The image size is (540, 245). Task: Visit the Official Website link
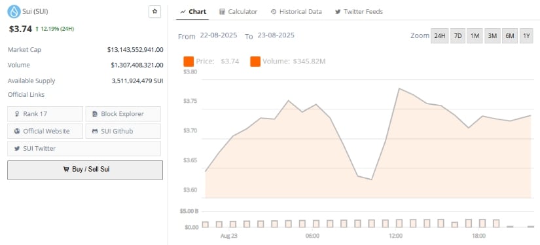(x=45, y=131)
